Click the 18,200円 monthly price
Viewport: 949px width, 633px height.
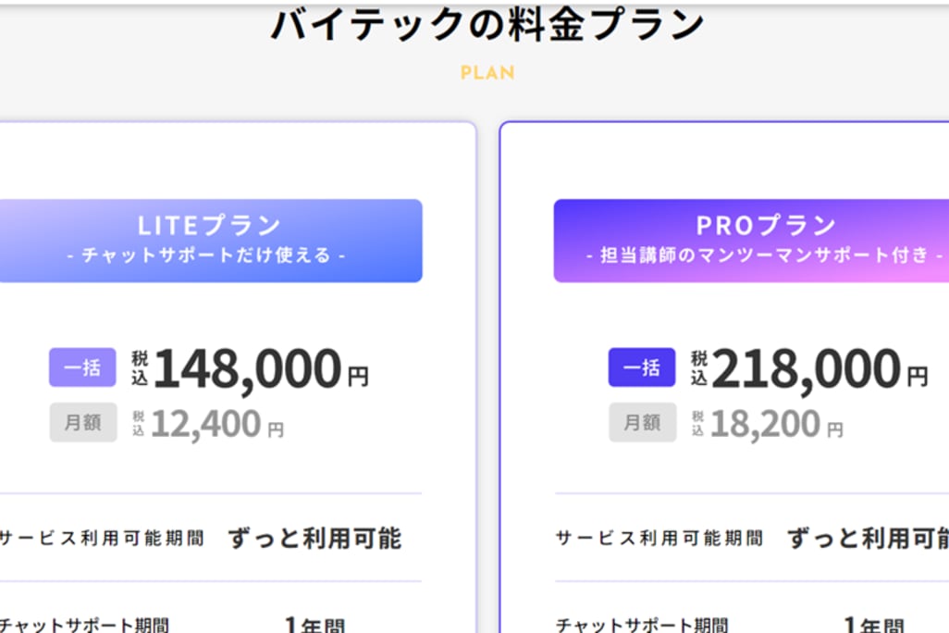tap(764, 424)
